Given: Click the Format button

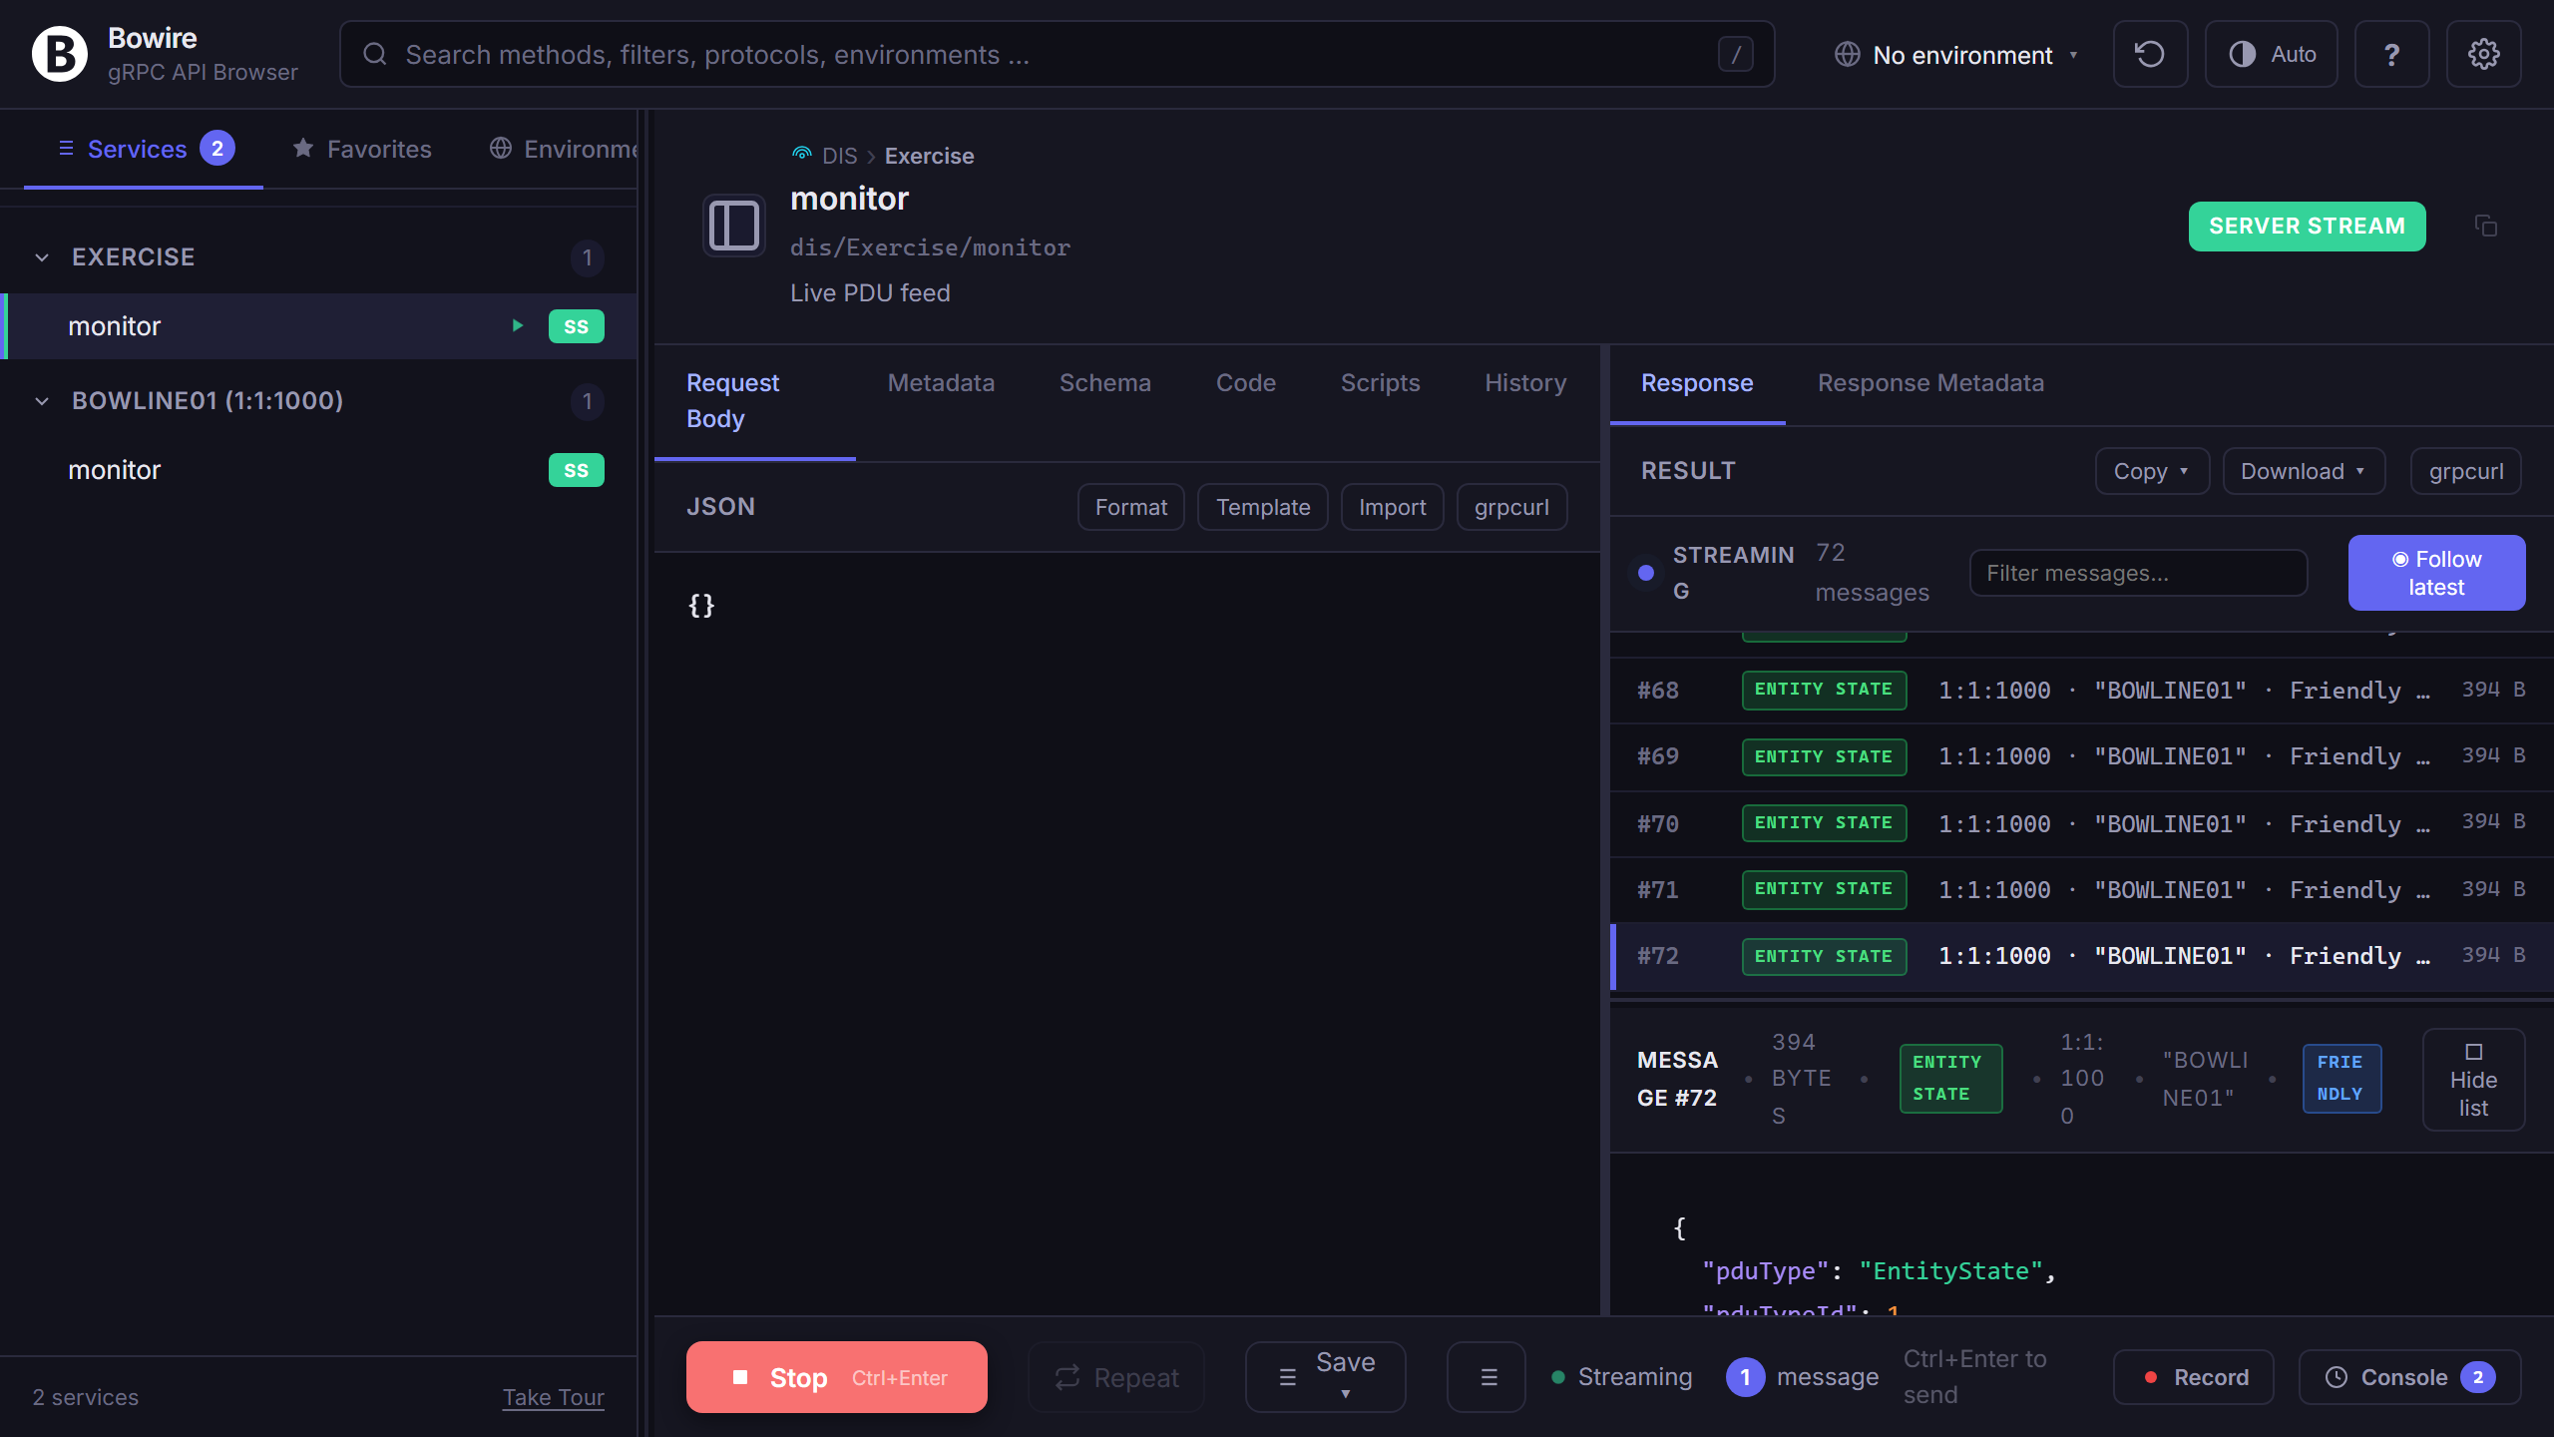Looking at the screenshot, I should [1130, 507].
